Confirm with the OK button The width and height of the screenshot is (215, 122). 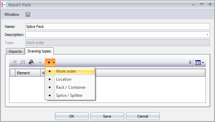click(72, 116)
